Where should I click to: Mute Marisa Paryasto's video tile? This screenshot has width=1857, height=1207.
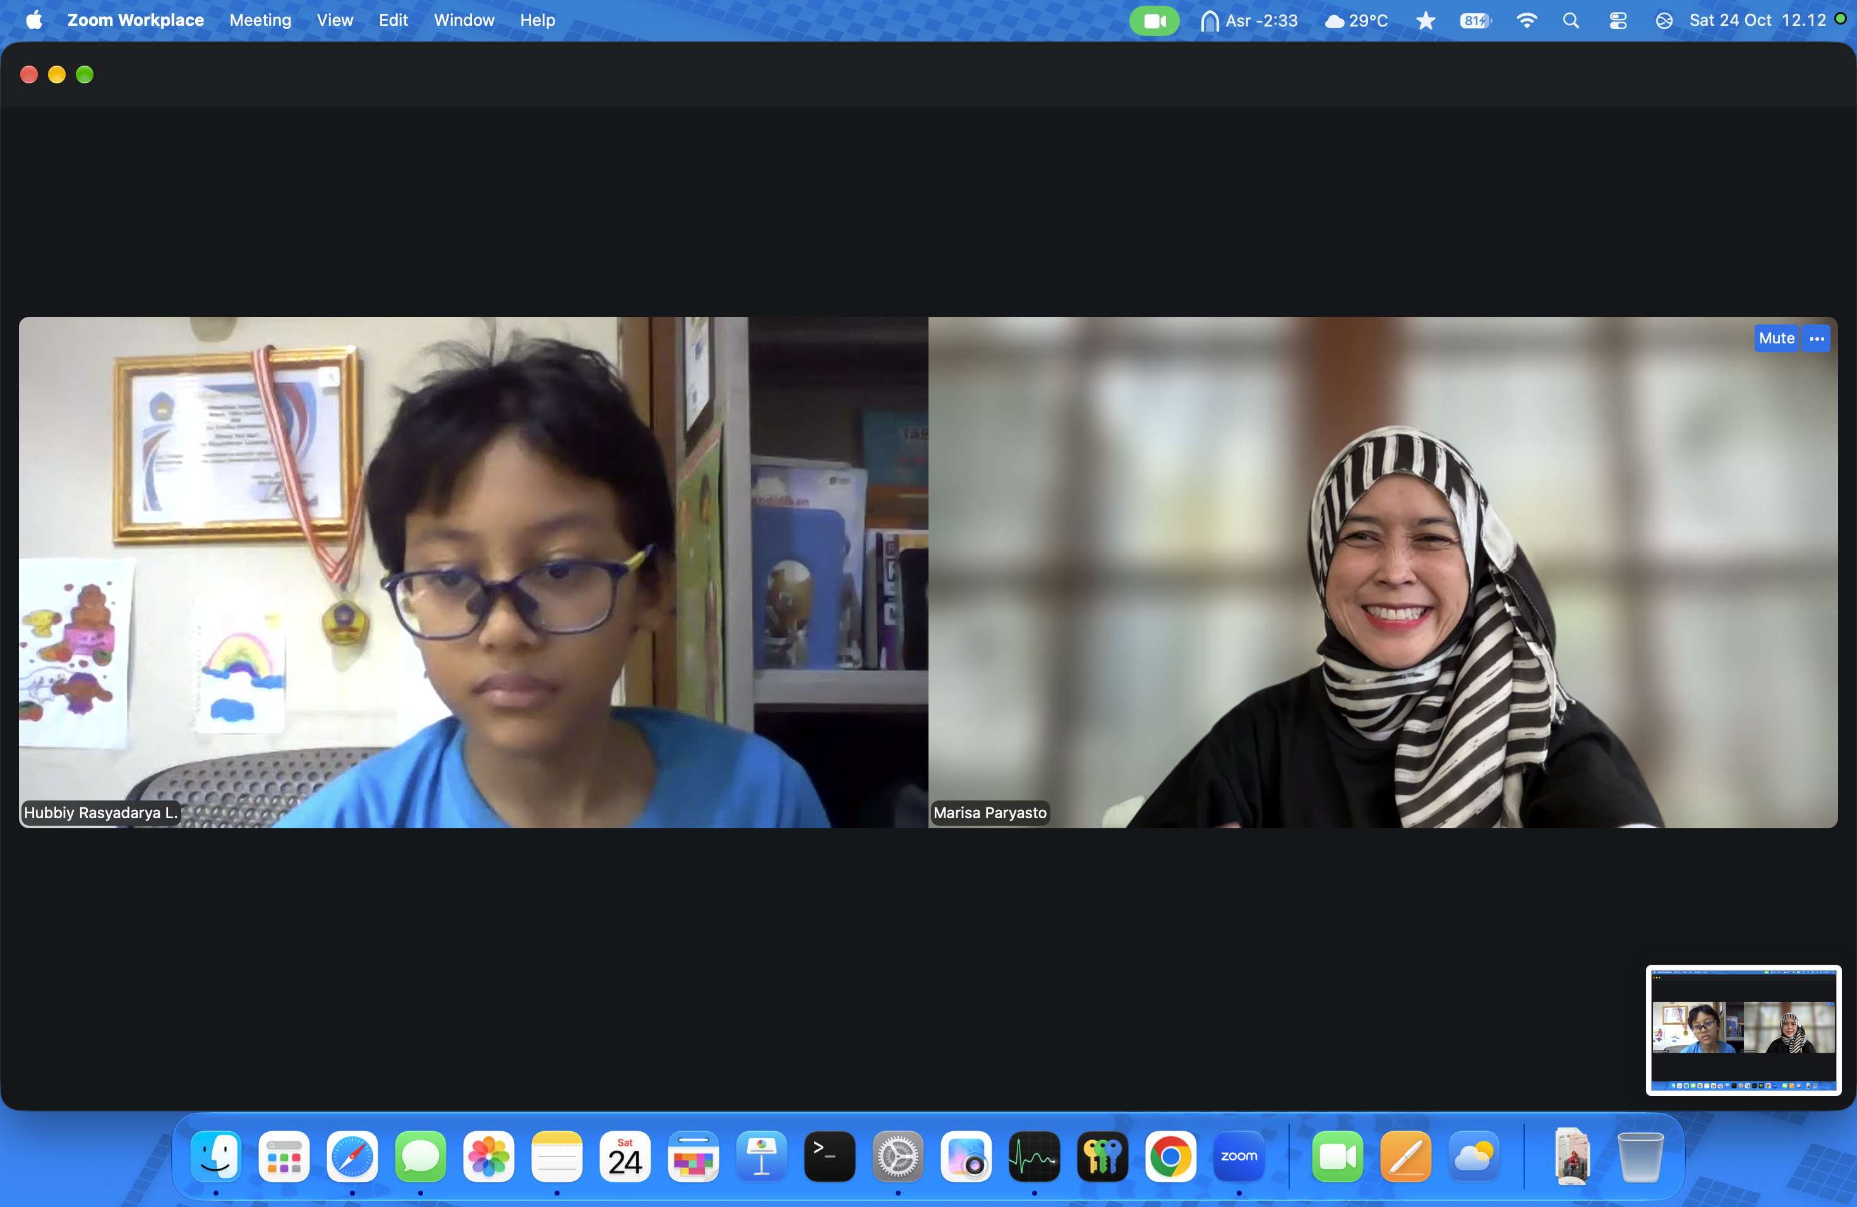coord(1776,338)
